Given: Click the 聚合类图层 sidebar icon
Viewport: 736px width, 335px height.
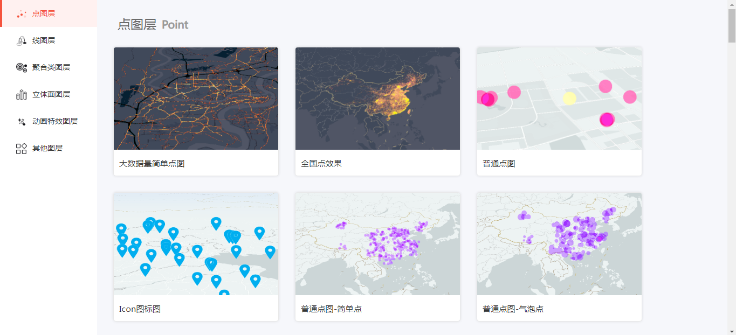Looking at the screenshot, I should tap(22, 67).
